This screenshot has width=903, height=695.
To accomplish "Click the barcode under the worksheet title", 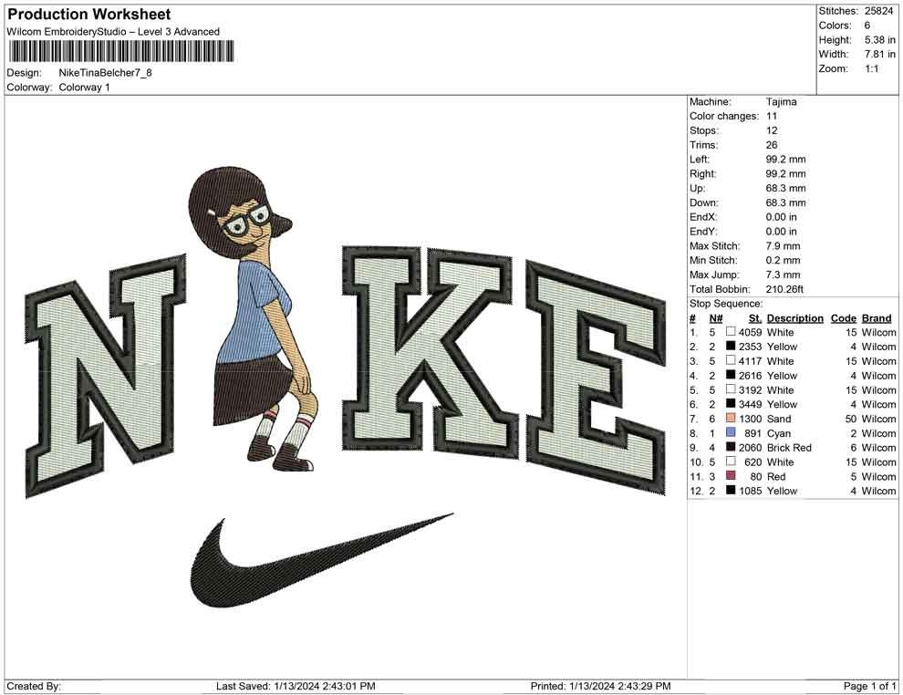I will (120, 51).
